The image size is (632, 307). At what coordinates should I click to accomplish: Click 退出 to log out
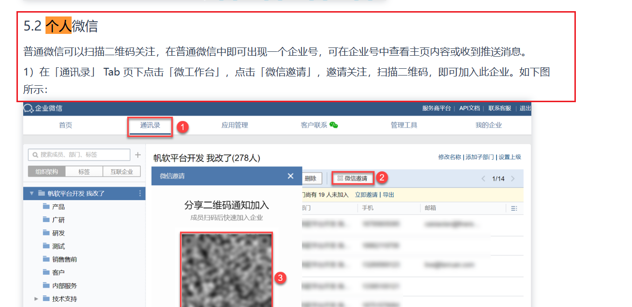pos(525,108)
